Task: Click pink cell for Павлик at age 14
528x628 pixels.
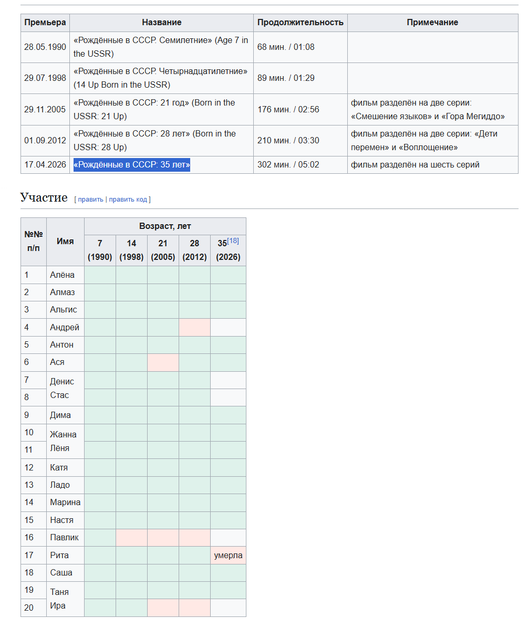Action: 132,538
